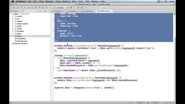185x104 pixels.
Task: Expand the models folder
Action: point(13,21)
